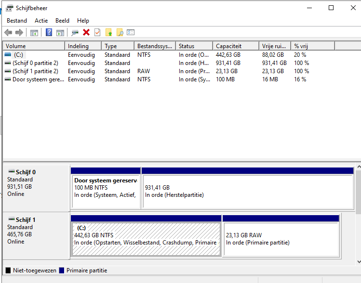The width and height of the screenshot is (361, 283).
Task: Click the disk pane scrollbar down arrow
Action: [359, 262]
